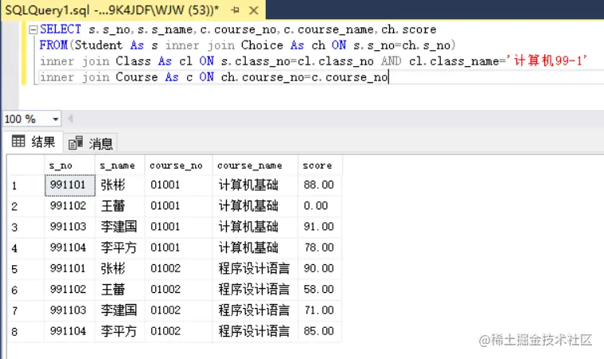
Task: Click the SELECT keyword in the query editor
Action: tap(60, 29)
